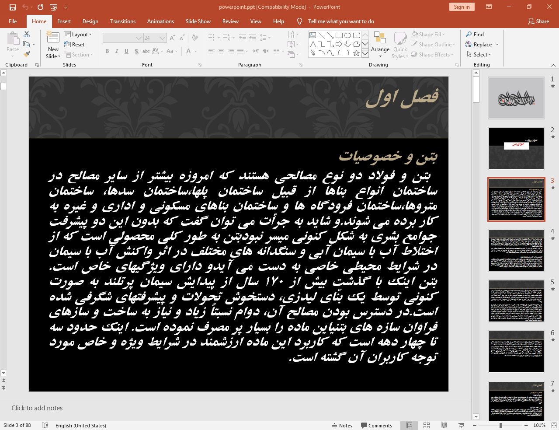Click the Save icon in quick access toolbar
This screenshot has height=430, width=559.
[13, 7]
